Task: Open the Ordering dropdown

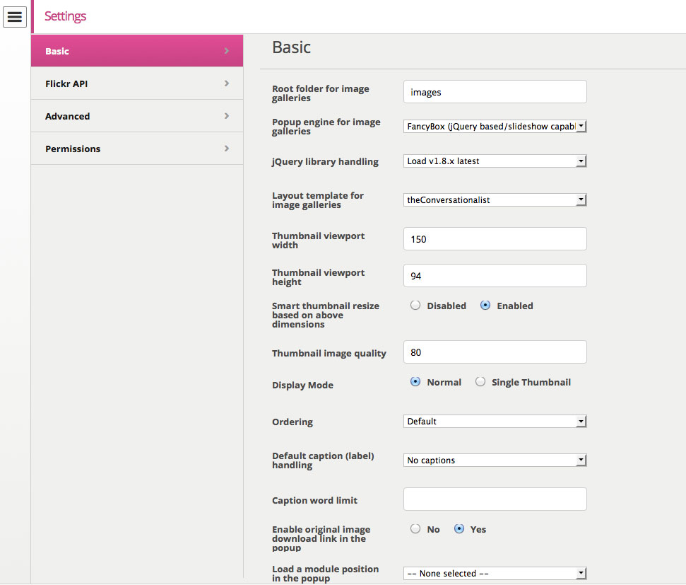Action: click(495, 421)
